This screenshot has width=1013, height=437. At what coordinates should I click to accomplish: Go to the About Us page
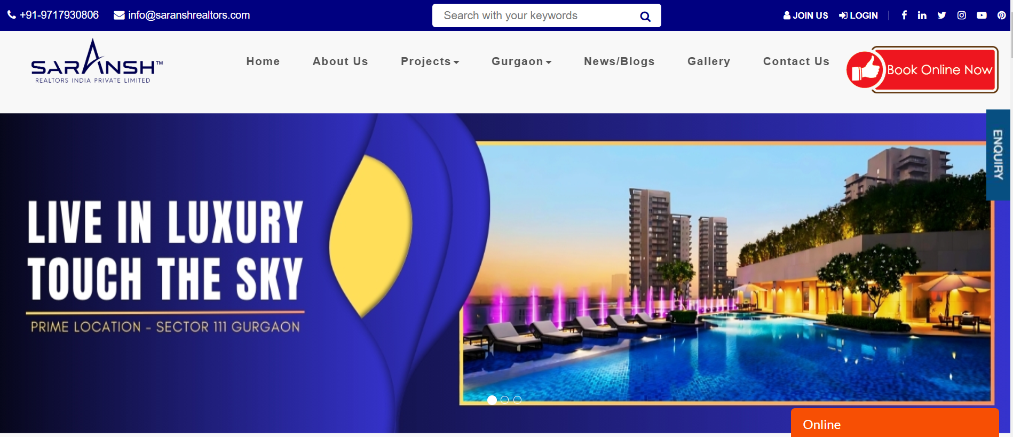(x=340, y=61)
